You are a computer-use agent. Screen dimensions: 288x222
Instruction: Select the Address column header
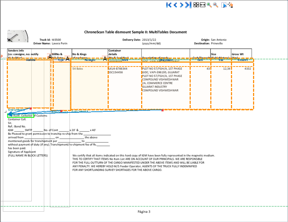click(31, 60)
